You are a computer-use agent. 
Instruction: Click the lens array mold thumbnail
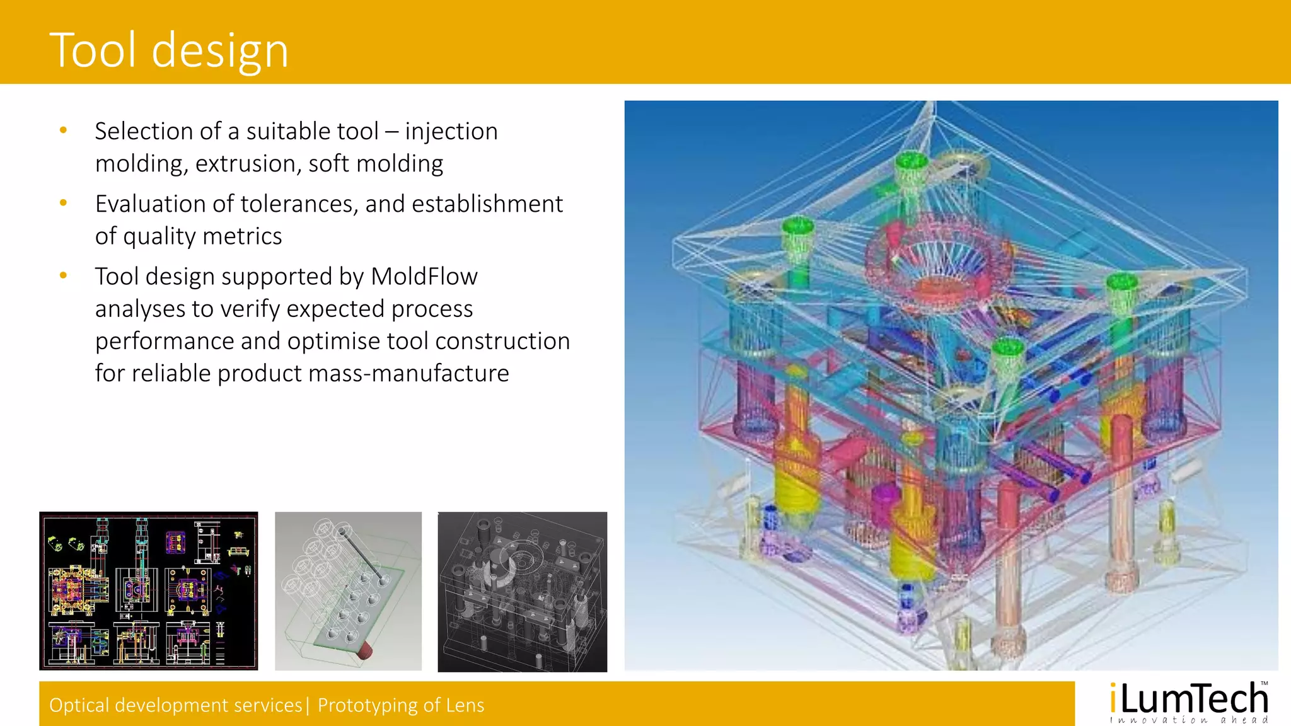pyautogui.click(x=348, y=591)
